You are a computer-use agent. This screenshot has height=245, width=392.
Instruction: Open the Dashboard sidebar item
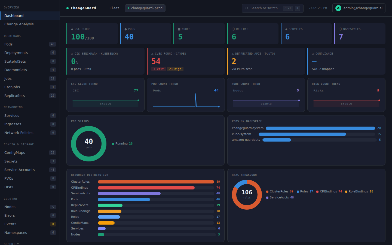(x=30, y=16)
